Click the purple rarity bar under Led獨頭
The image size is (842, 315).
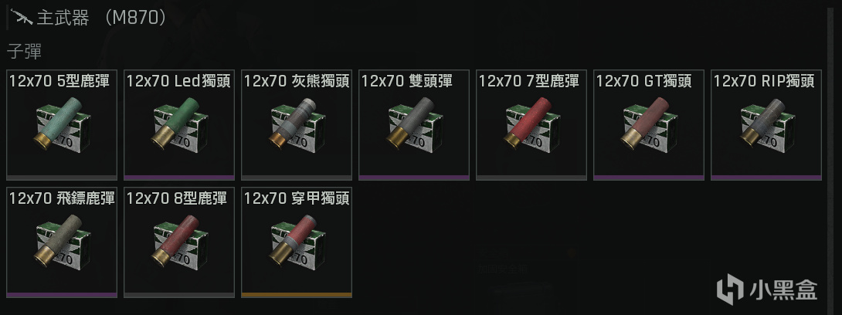tap(178, 178)
